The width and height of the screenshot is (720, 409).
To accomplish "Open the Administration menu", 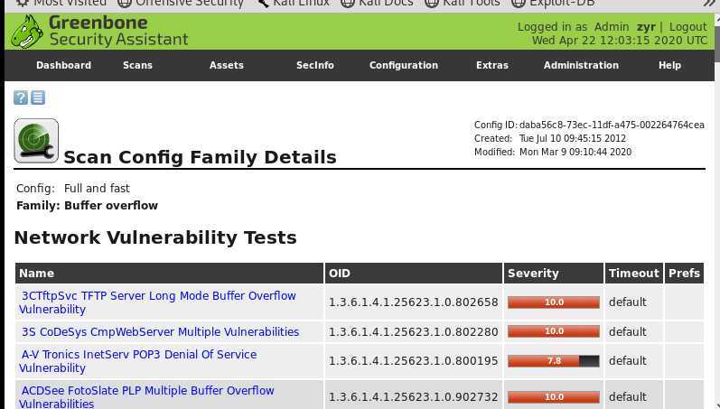I will [581, 65].
